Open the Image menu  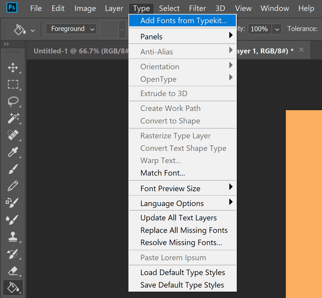85,8
